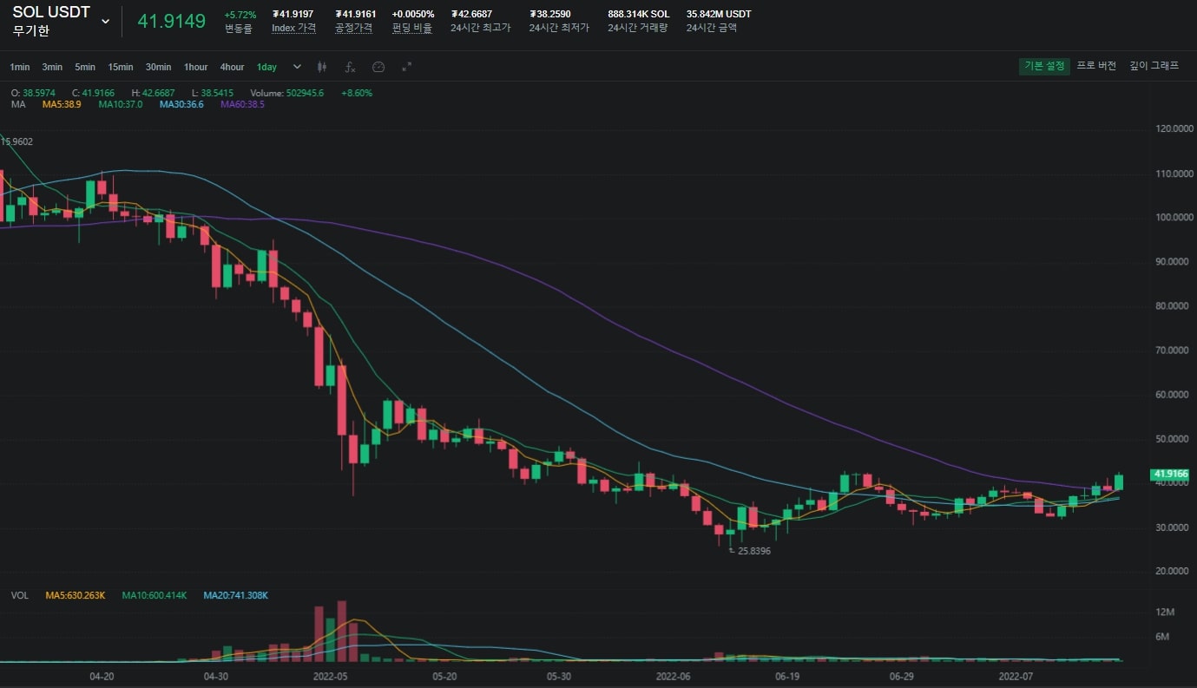The width and height of the screenshot is (1197, 688).
Task: Switch to 기본 설정 chart mode
Action: [x=1044, y=66]
